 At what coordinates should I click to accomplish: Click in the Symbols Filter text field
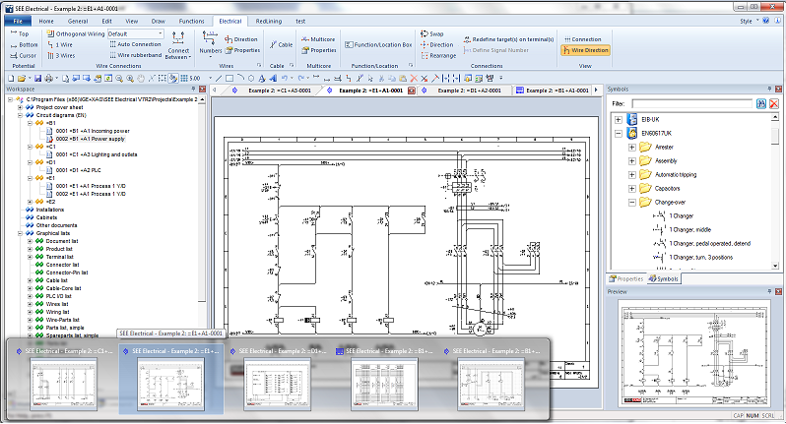pos(691,103)
